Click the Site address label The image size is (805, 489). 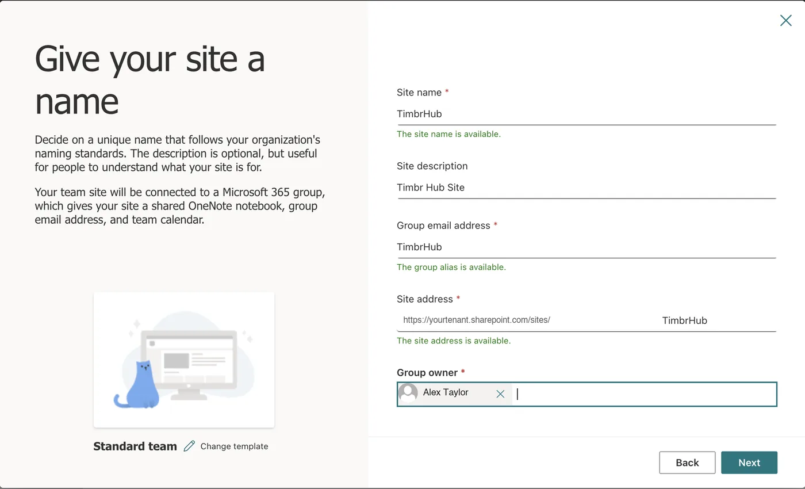pyautogui.click(x=425, y=299)
